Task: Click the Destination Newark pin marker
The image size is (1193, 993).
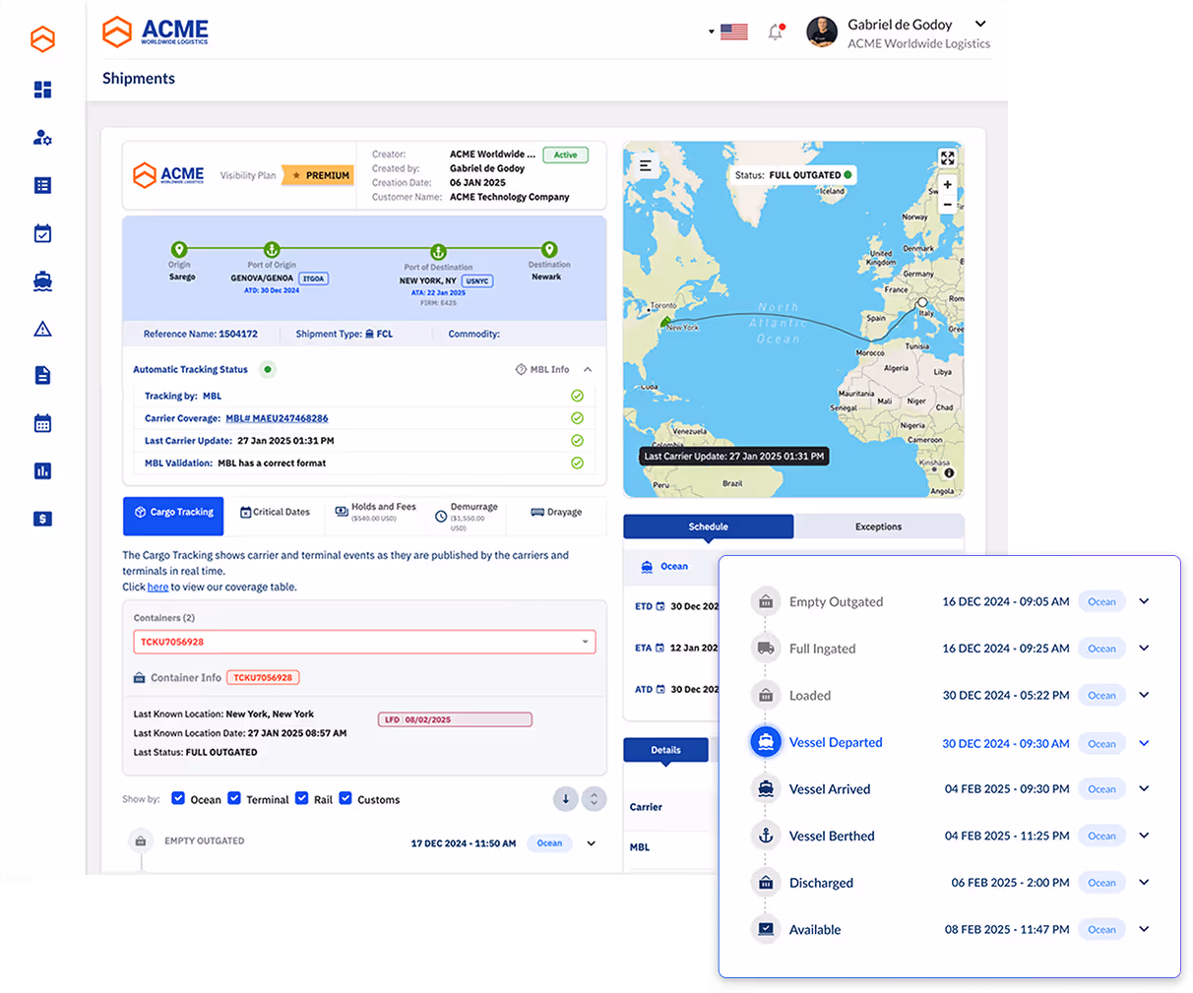Action: [x=549, y=250]
